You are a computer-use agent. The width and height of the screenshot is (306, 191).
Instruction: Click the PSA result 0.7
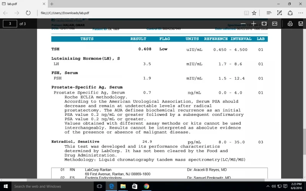[147, 92]
